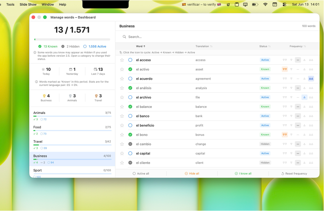
Task: Open the Slide Show menu
Action: (28, 5)
